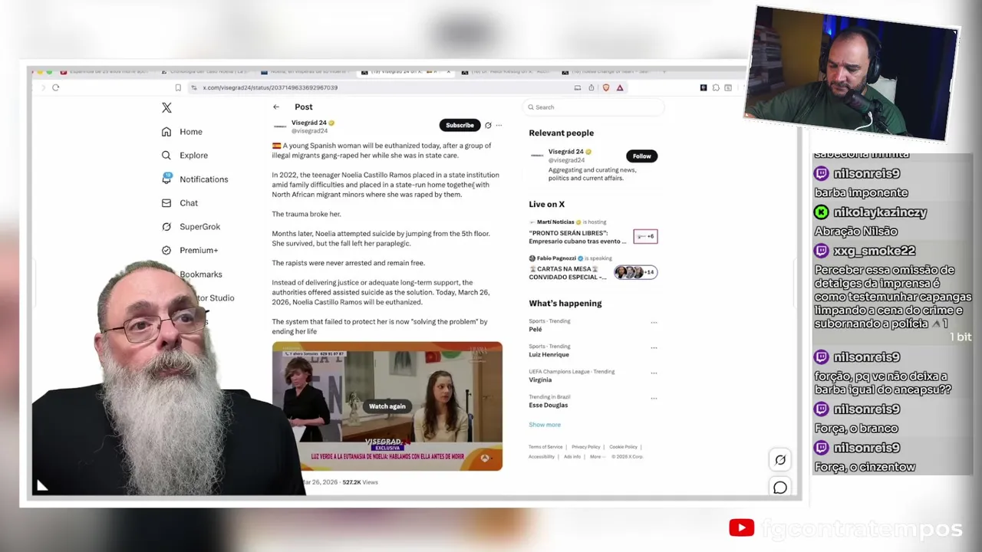Click the Show more trends link

click(x=545, y=425)
